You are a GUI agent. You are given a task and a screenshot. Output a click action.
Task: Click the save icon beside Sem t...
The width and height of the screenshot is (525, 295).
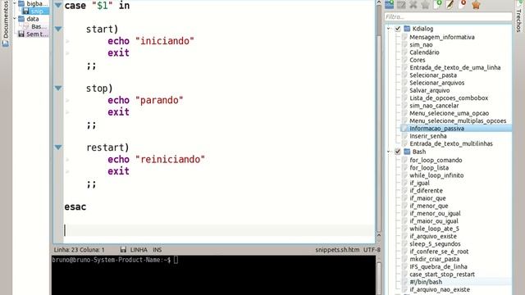point(21,34)
